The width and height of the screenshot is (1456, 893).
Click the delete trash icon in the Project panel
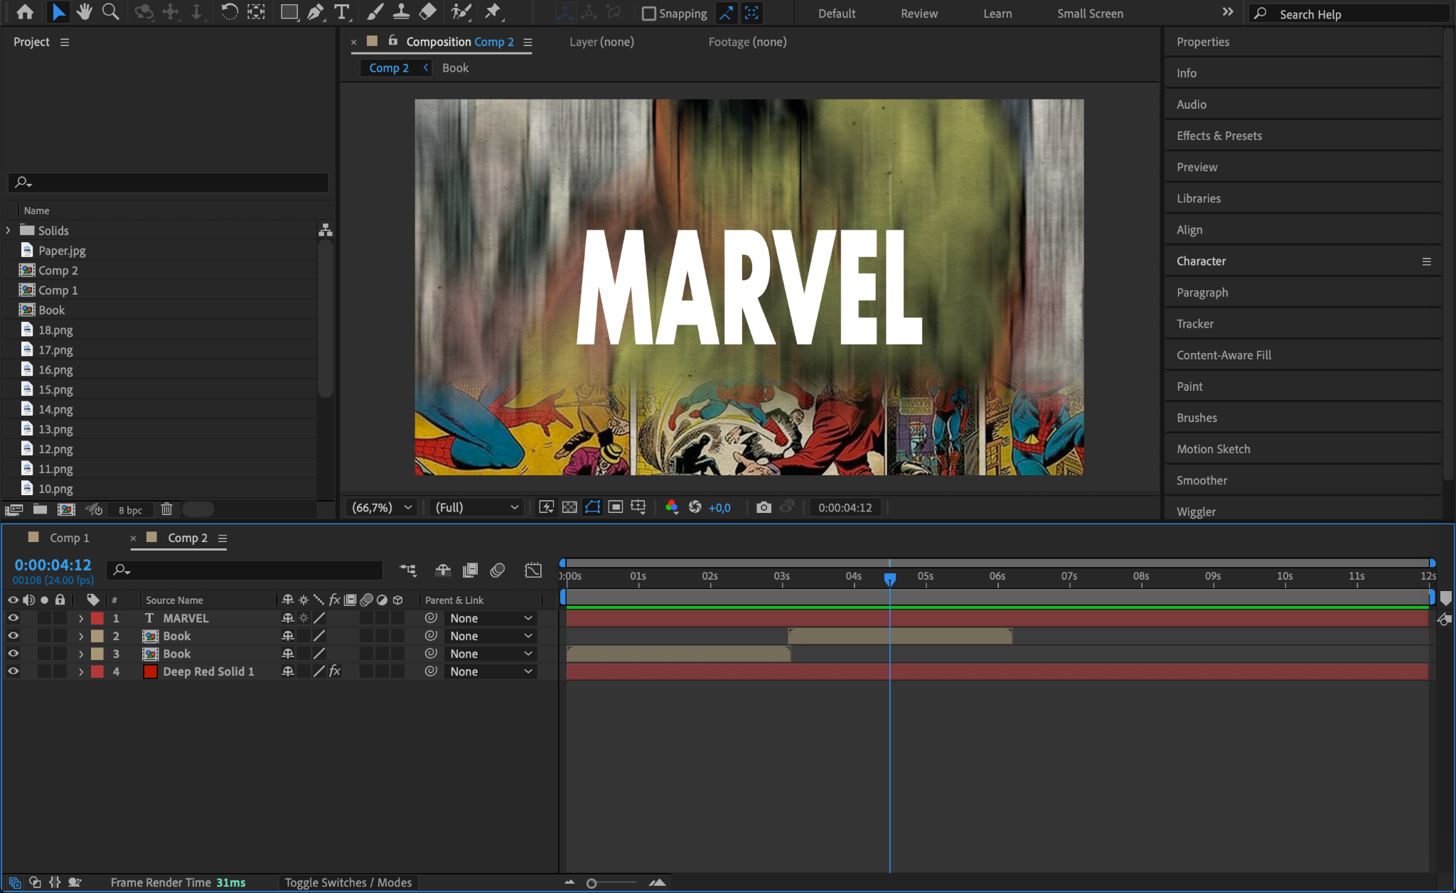166,509
